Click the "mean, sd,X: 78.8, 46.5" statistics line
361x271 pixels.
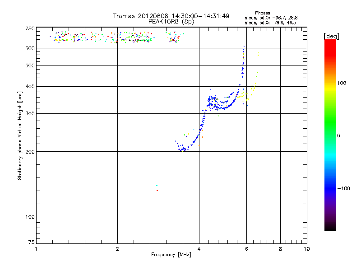click(270, 23)
